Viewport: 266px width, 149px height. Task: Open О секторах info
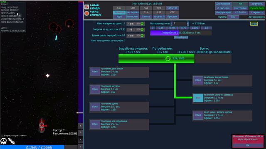(223, 8)
